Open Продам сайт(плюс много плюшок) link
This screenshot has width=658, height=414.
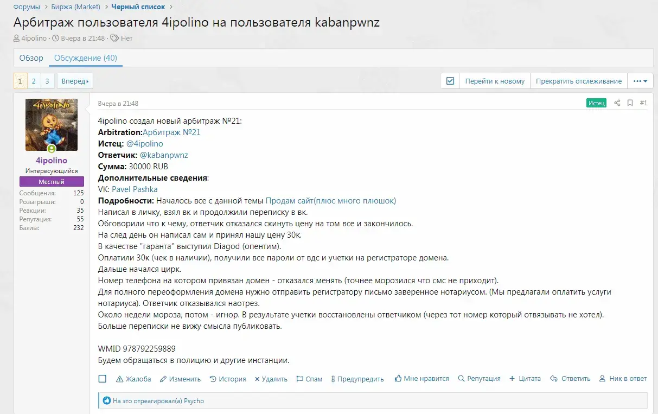[331, 201]
